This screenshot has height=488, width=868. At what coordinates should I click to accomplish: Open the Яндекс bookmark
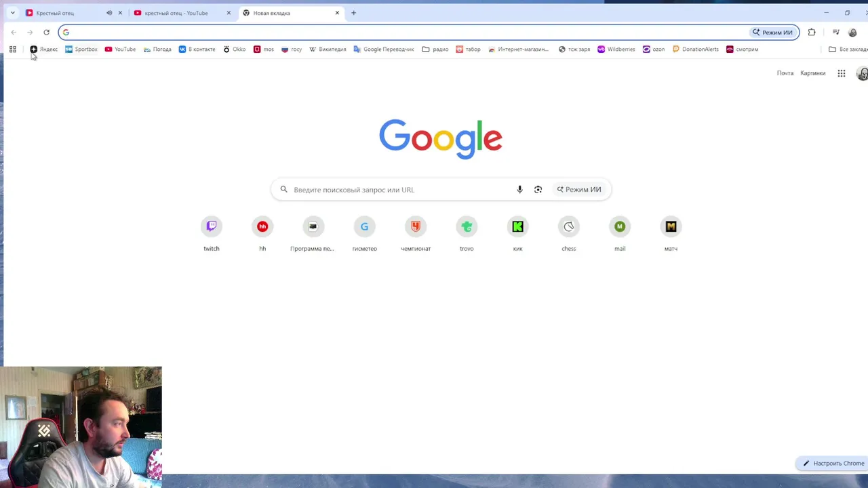tap(44, 49)
